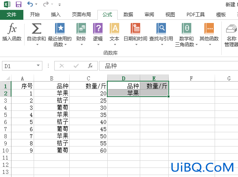Open the 文件 menu
Image resolution: width=238 pixels, height=177 pixels.
coord(11,15)
